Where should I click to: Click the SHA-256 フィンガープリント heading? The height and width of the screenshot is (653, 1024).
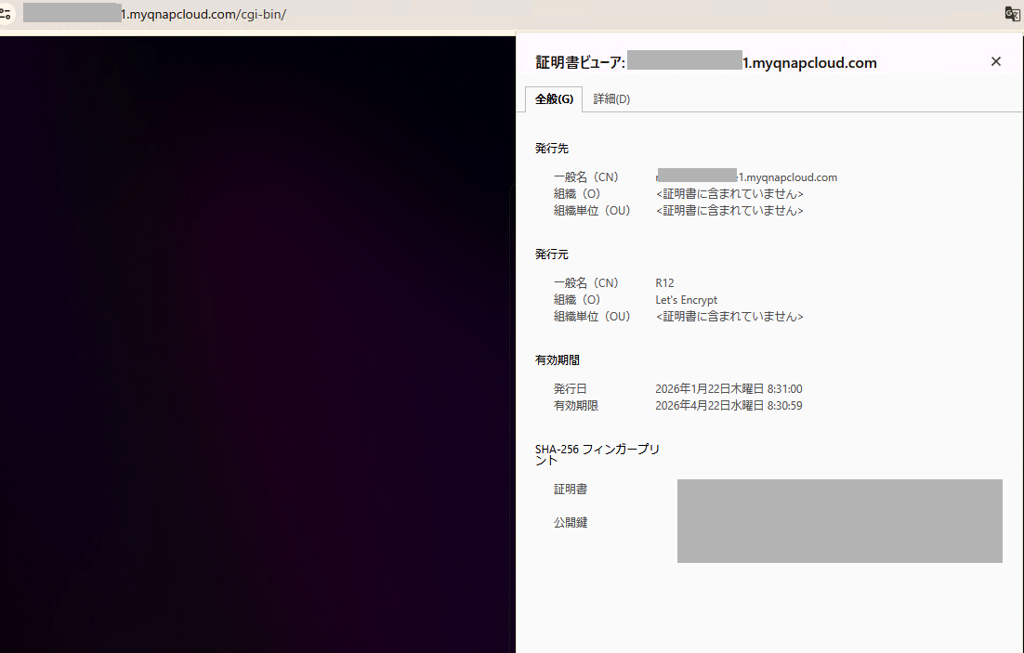click(597, 454)
